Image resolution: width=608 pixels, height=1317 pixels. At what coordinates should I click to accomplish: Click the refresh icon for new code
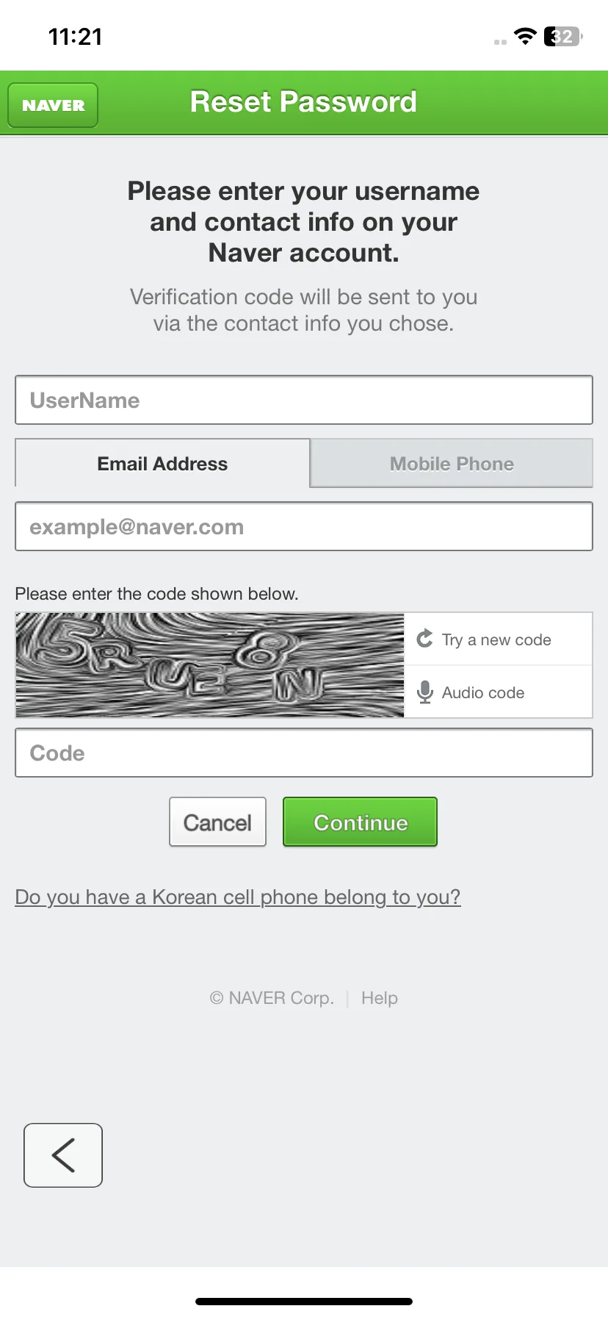point(424,639)
